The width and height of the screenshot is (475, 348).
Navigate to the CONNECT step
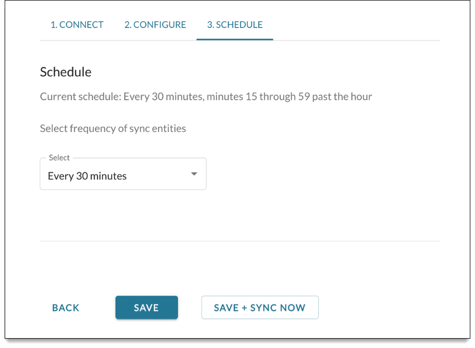click(77, 24)
